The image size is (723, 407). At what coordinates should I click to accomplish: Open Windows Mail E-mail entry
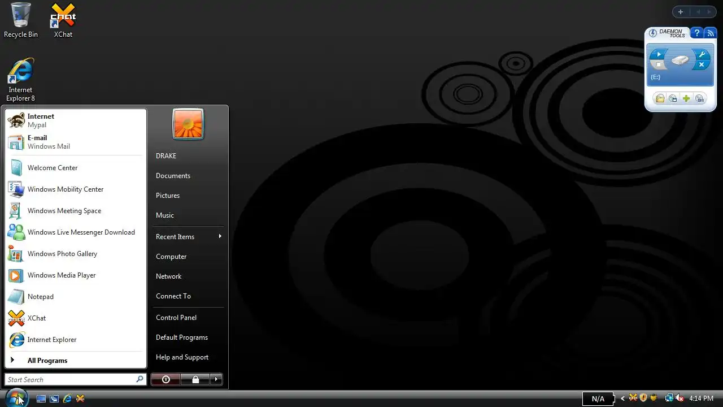coord(76,142)
